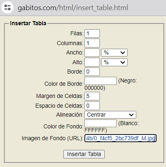Viewport: 166px width, 167px height.
Task: Click the Color de Fondo text field
Action: pos(100,123)
